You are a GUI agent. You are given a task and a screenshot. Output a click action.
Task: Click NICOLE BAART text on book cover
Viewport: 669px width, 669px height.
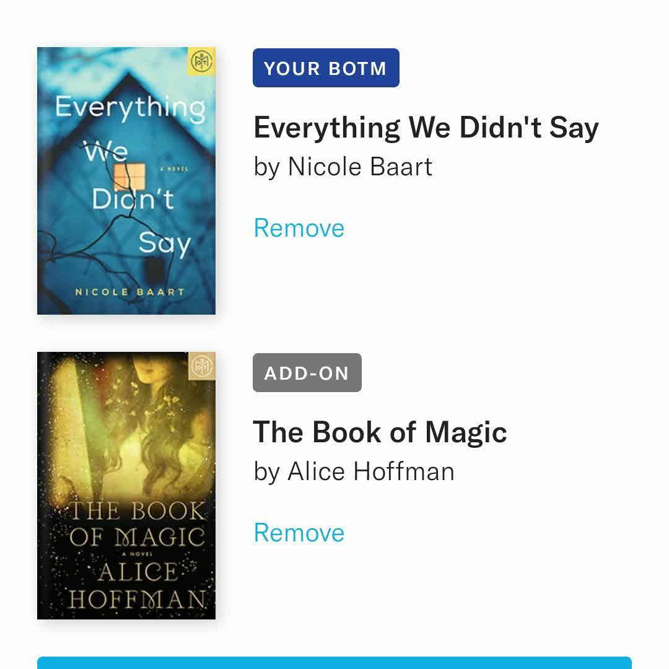[129, 292]
